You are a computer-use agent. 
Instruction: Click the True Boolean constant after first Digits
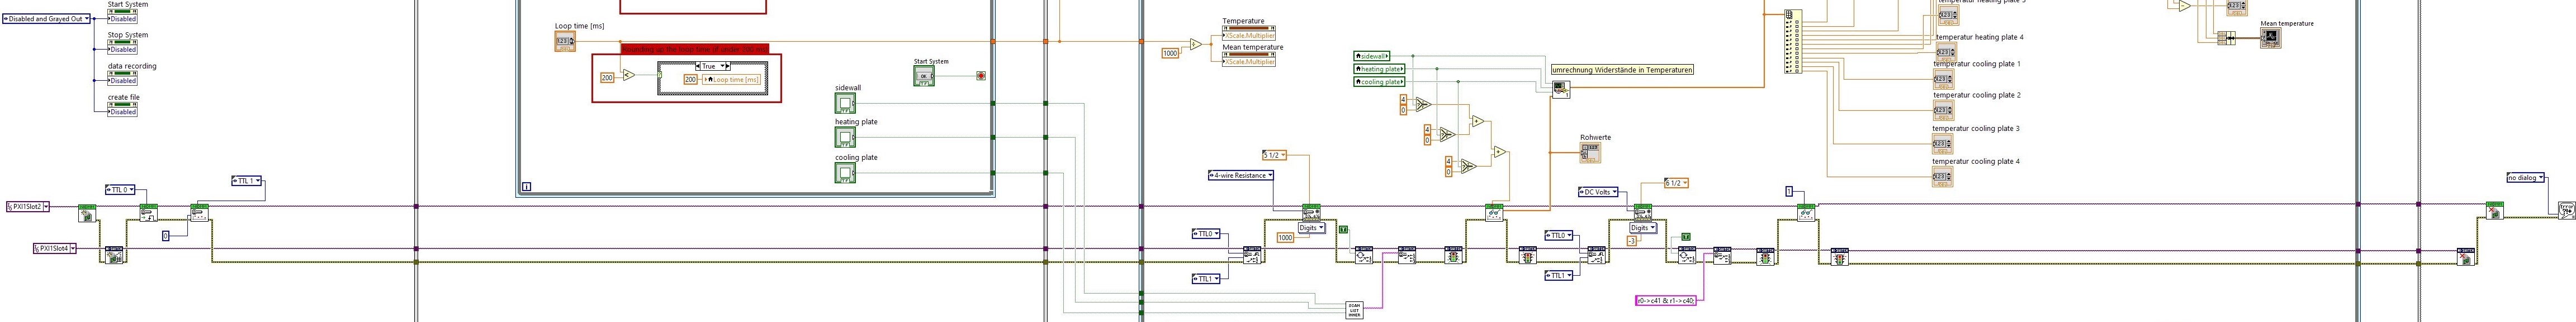point(1343,230)
